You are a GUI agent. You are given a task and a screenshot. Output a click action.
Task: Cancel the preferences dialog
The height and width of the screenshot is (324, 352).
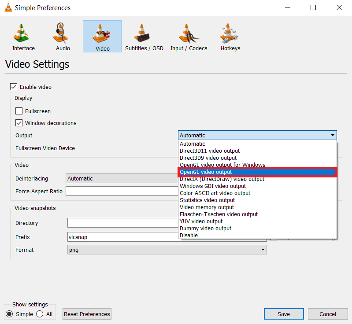click(328, 314)
